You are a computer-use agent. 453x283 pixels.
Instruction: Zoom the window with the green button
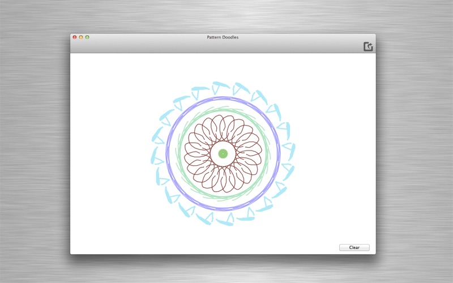pyautogui.click(x=87, y=37)
